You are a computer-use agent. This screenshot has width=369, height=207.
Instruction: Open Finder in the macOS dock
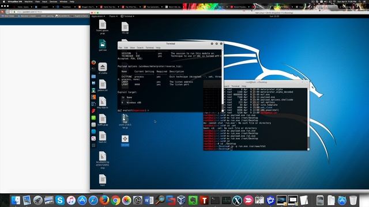click(16, 201)
